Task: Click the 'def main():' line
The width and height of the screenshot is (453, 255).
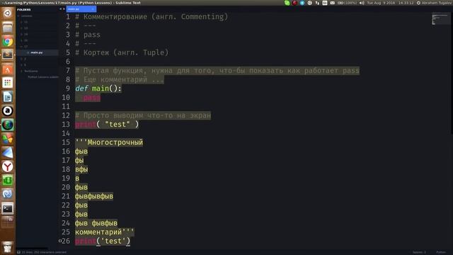Action: coord(98,89)
